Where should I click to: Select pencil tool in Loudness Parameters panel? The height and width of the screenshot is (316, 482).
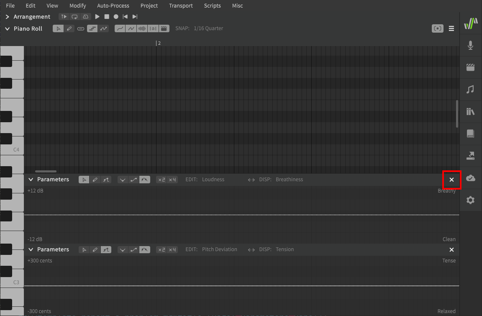pyautogui.click(x=95, y=180)
